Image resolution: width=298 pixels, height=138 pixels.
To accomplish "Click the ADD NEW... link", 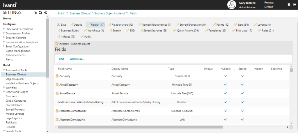I will point(77,59).
